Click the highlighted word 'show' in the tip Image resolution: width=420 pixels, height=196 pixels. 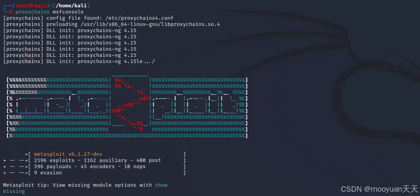click(161, 185)
